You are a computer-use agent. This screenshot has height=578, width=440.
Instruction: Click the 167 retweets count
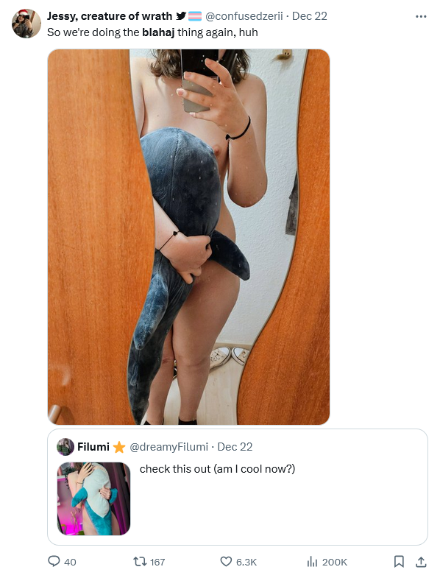(x=157, y=562)
